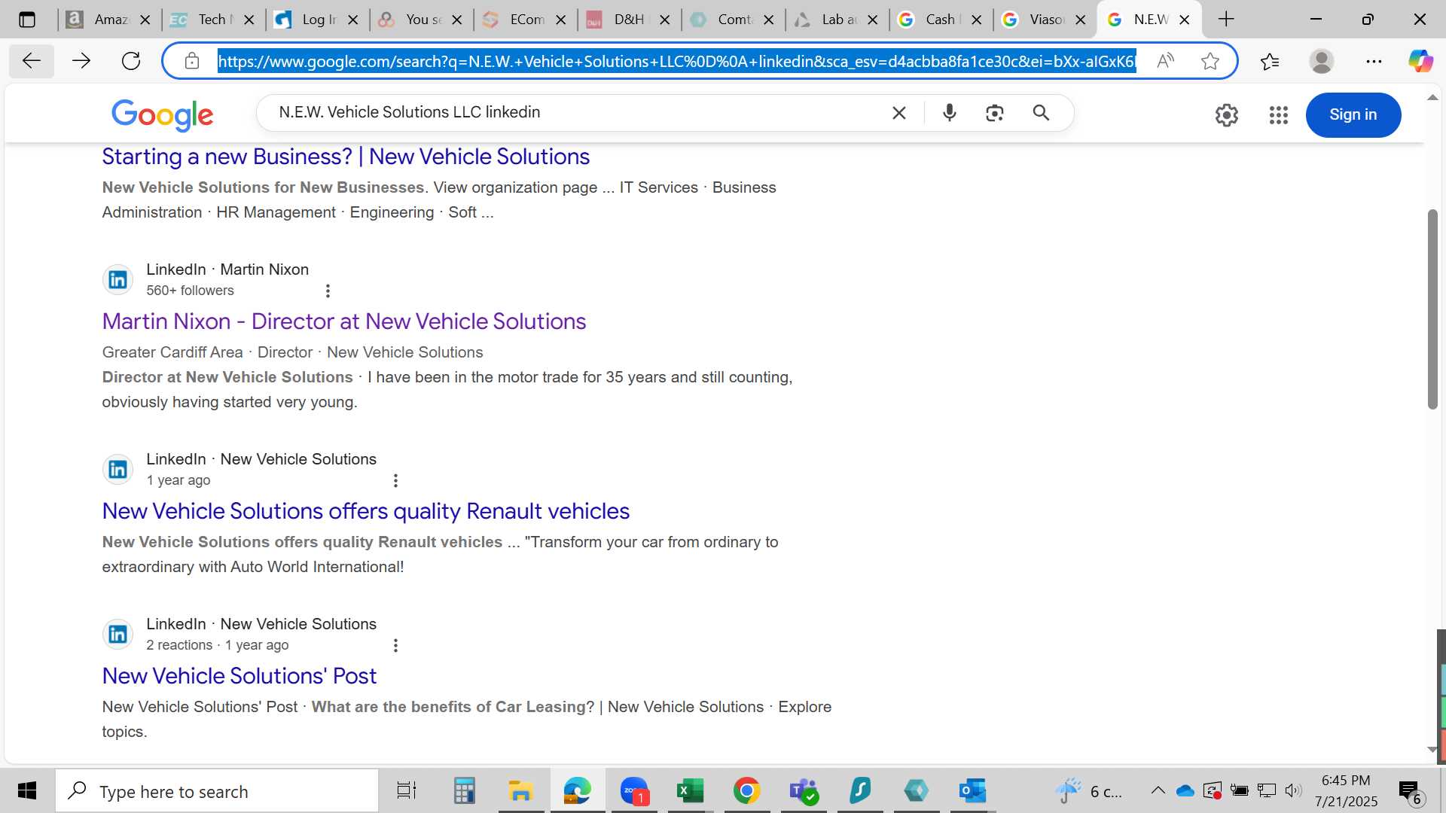The width and height of the screenshot is (1446, 813).
Task: Open Google quick settings gear
Action: 1227,115
